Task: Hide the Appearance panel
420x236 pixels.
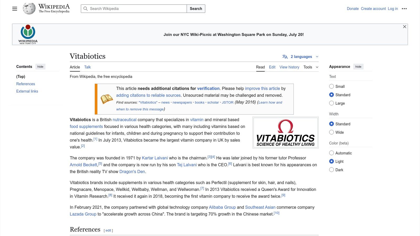Action: click(x=358, y=67)
